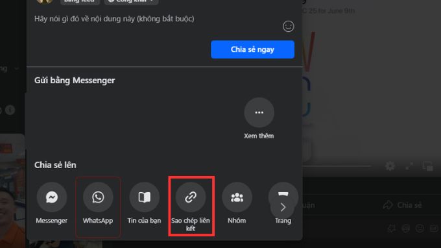
Task: Share to Tin của bạn story icon
Action: (144, 197)
